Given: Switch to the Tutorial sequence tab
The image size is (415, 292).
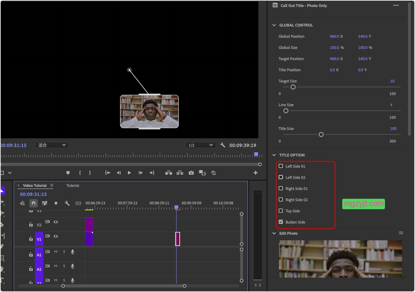Looking at the screenshot, I should (73, 185).
